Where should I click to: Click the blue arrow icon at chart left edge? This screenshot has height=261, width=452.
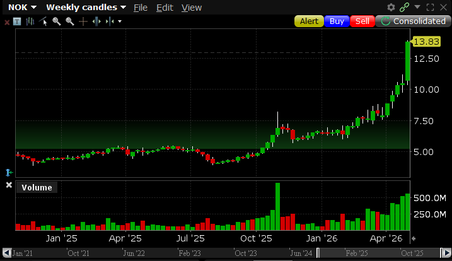click(x=9, y=173)
